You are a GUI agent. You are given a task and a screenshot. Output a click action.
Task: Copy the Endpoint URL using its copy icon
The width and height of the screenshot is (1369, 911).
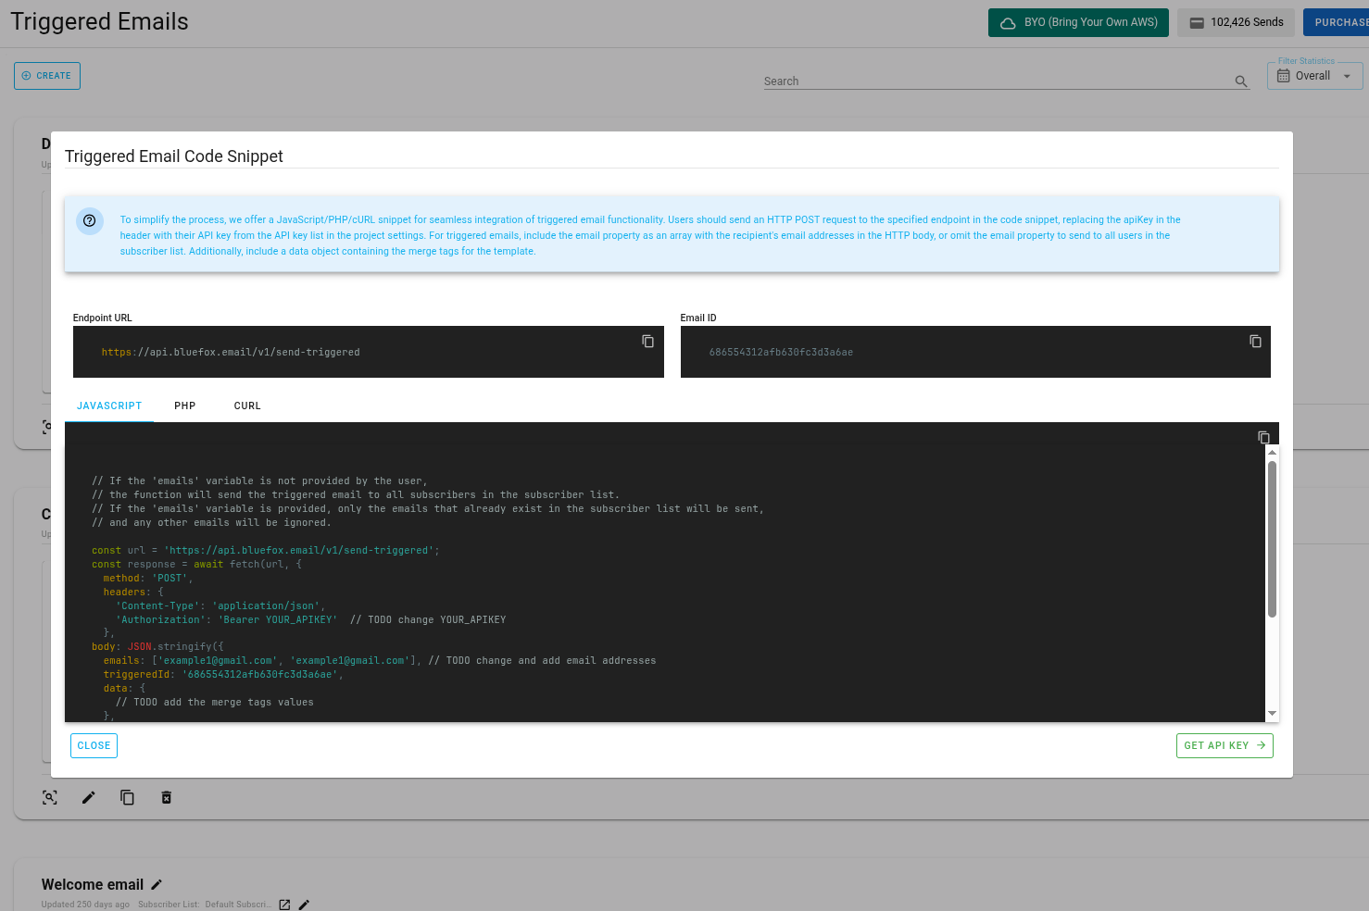pyautogui.click(x=647, y=342)
